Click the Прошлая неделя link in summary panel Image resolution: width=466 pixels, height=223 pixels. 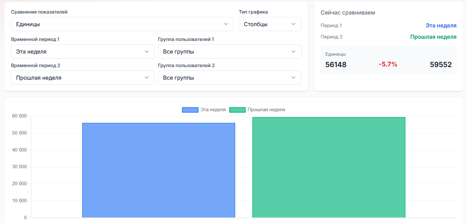click(x=433, y=37)
